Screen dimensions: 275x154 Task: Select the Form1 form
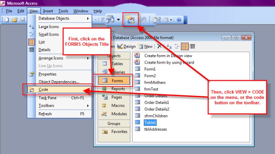[x=150, y=69]
